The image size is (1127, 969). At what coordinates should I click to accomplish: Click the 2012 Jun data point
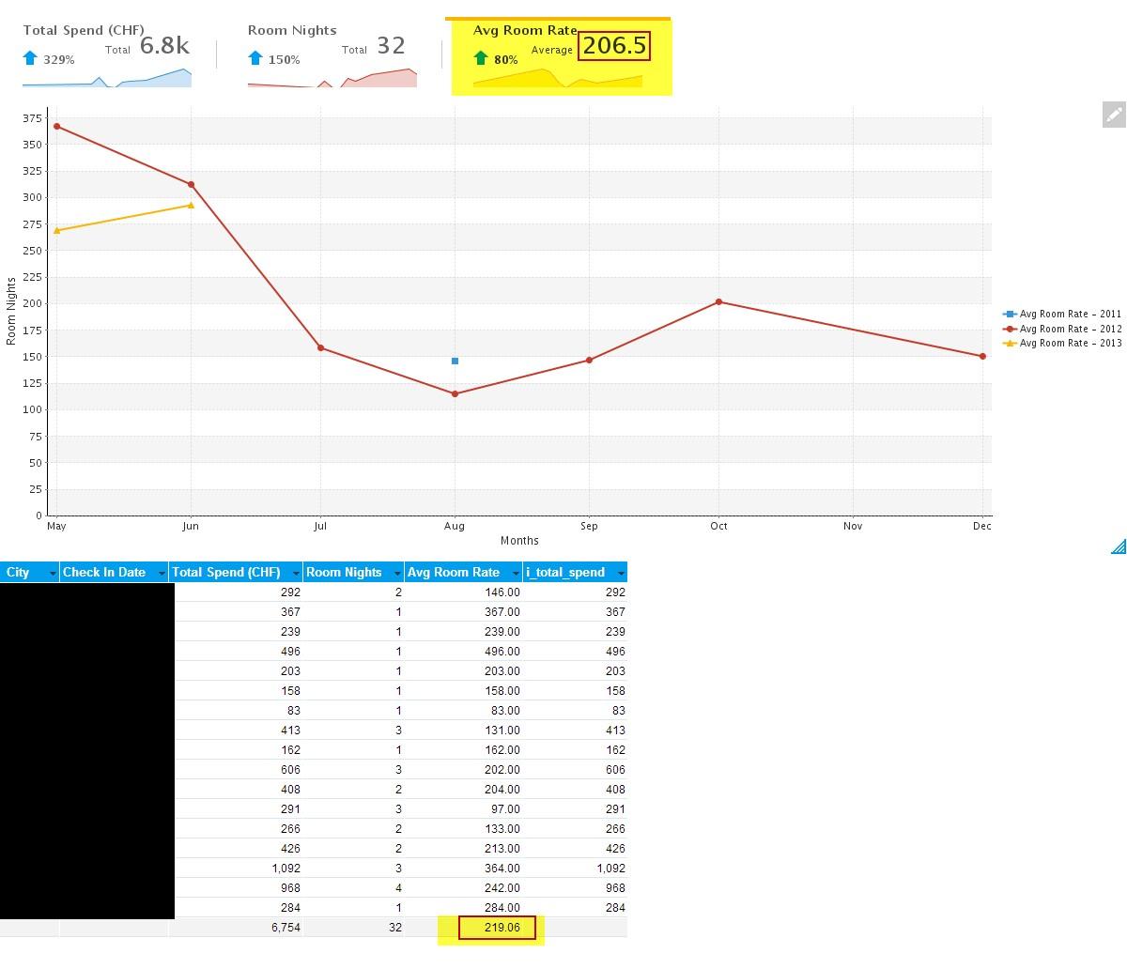(191, 184)
